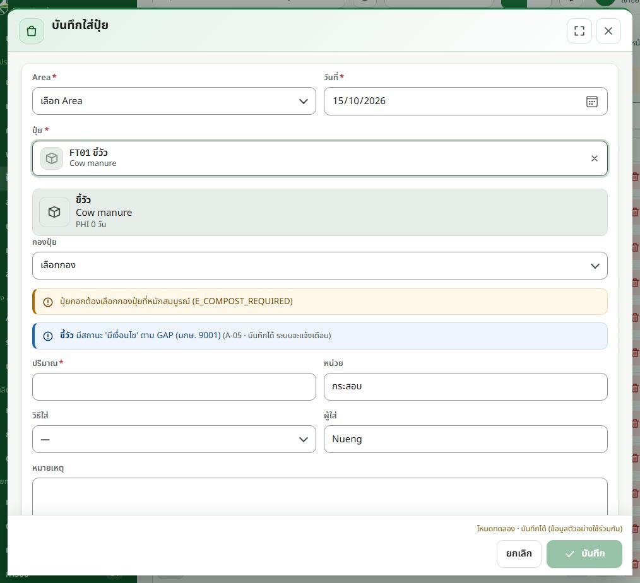Click the fullscreen expand icon in dialog header
640x583 pixels.
coord(579,31)
